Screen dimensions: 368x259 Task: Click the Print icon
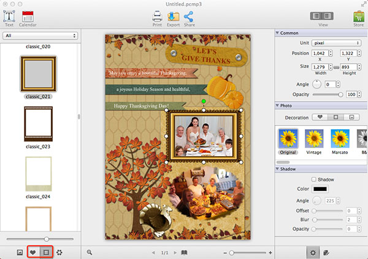tap(157, 17)
